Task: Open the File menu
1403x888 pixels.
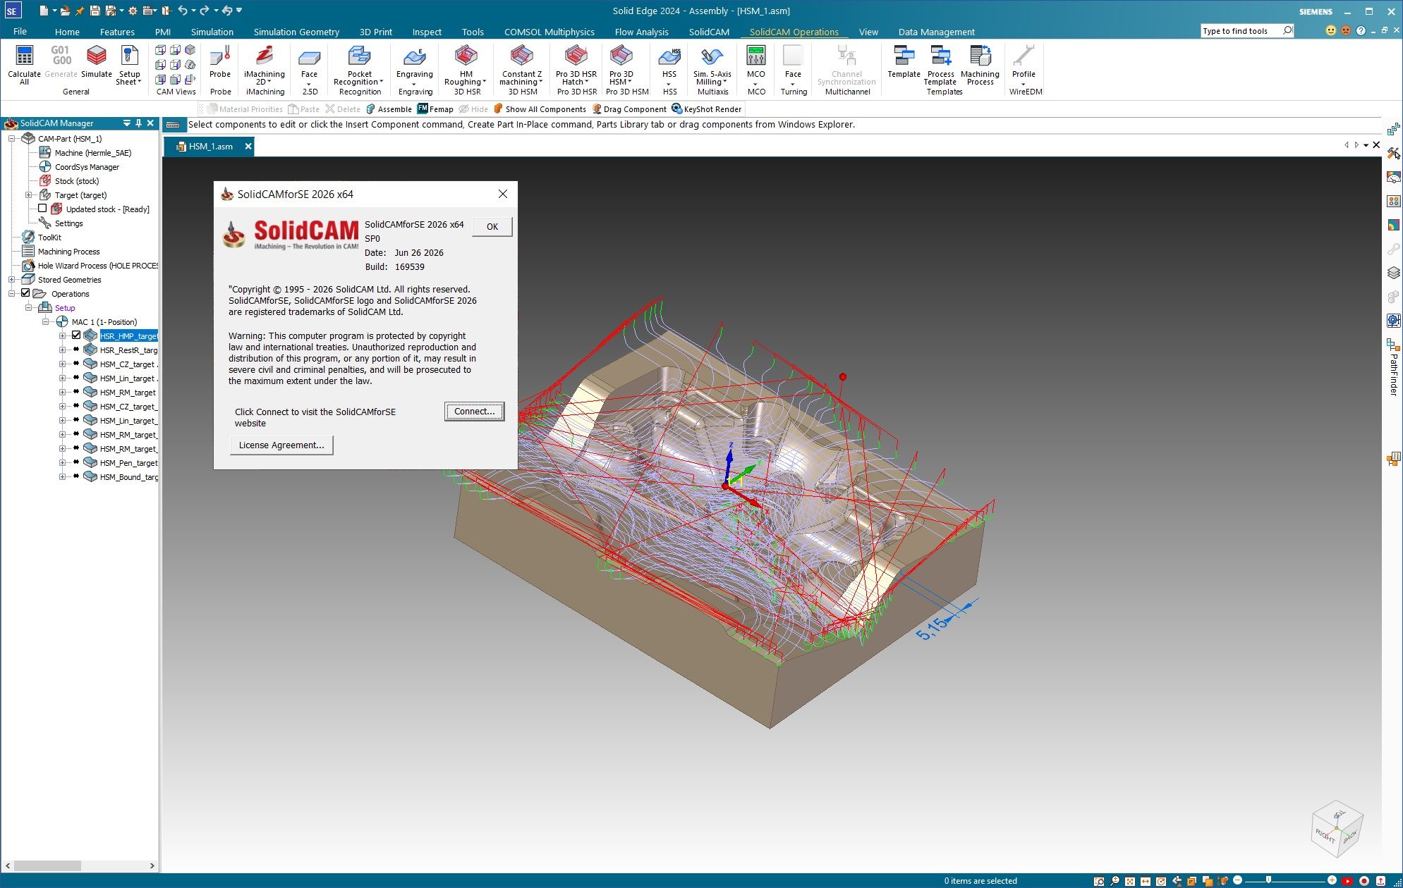Action: (20, 32)
